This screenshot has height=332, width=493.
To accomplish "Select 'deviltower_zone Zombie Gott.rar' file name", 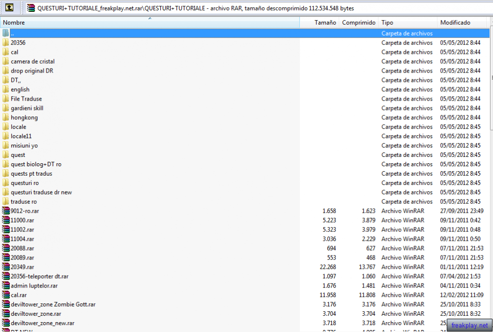I will [53, 304].
